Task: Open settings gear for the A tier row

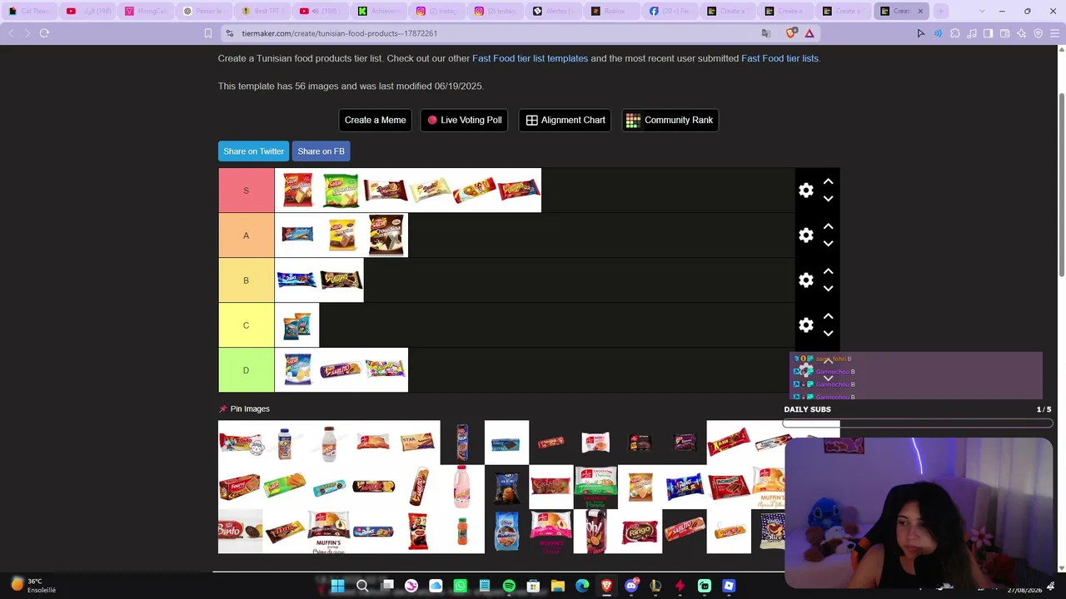Action: [x=805, y=235]
